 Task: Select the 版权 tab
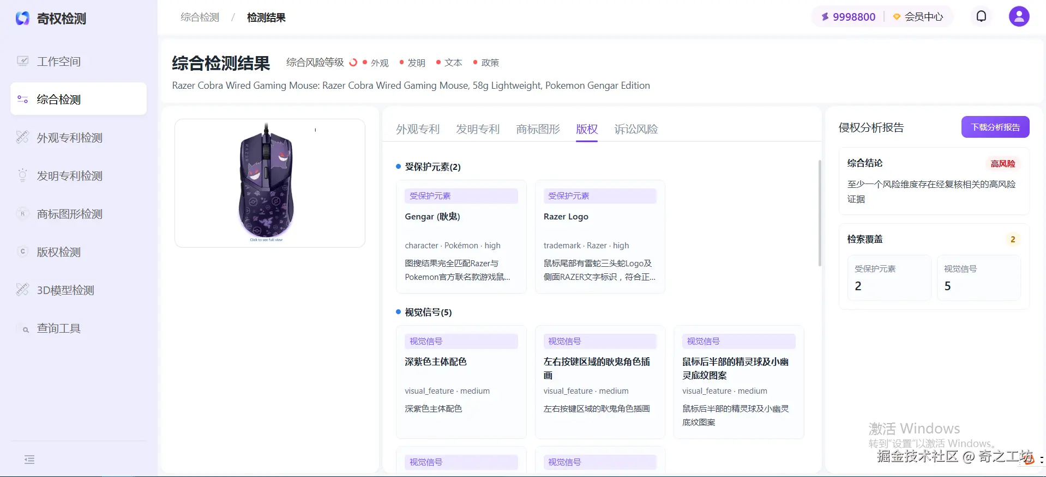[587, 129]
